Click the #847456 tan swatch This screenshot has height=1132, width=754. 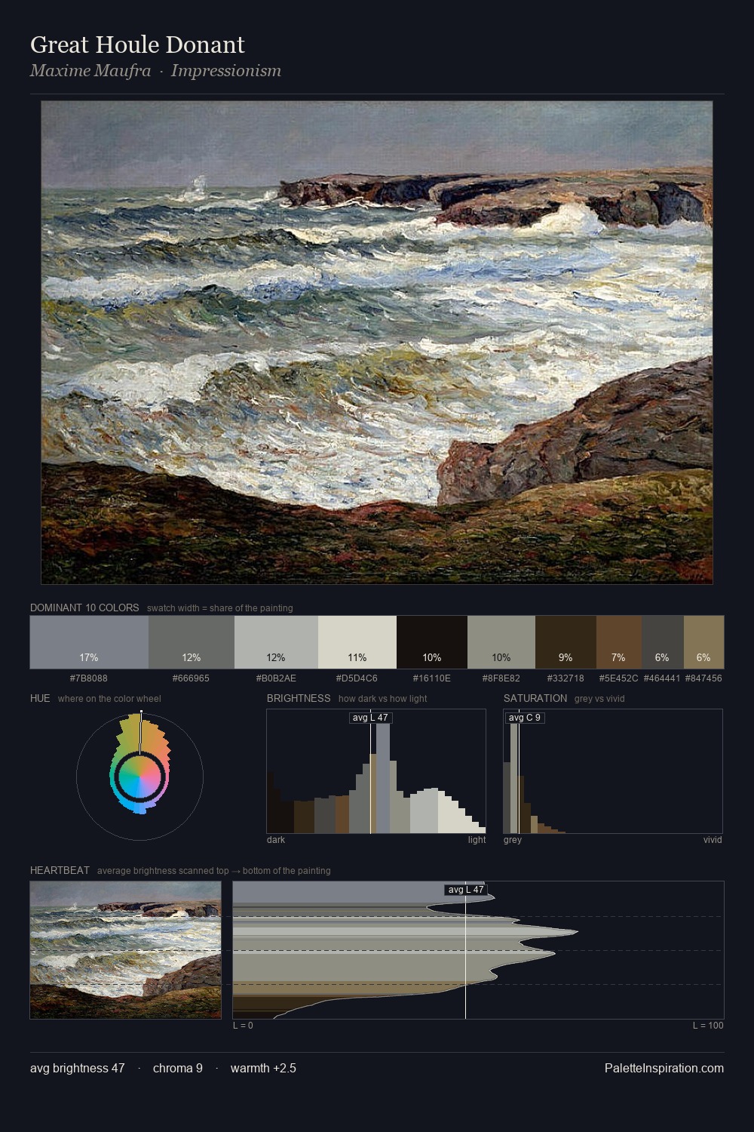[x=703, y=642]
